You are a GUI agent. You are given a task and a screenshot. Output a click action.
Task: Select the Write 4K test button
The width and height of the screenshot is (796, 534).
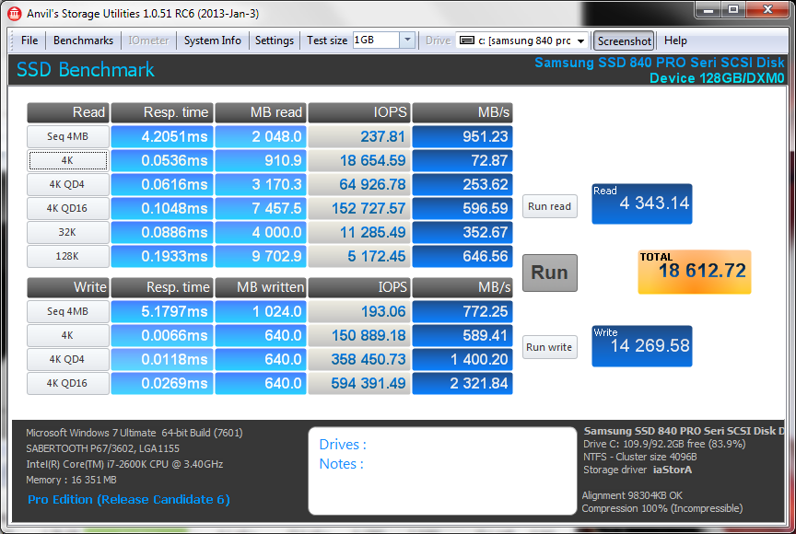67,335
